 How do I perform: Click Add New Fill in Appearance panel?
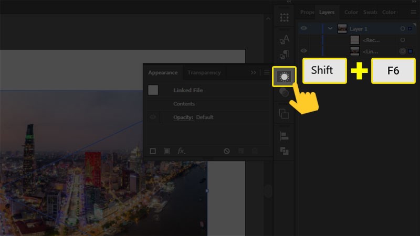[166, 151]
